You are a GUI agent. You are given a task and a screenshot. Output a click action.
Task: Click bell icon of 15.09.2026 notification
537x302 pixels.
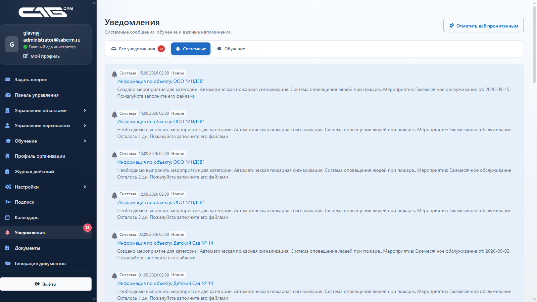pos(114,74)
